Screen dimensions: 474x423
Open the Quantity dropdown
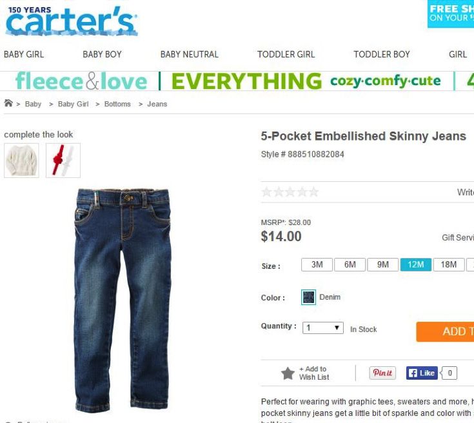click(x=323, y=328)
